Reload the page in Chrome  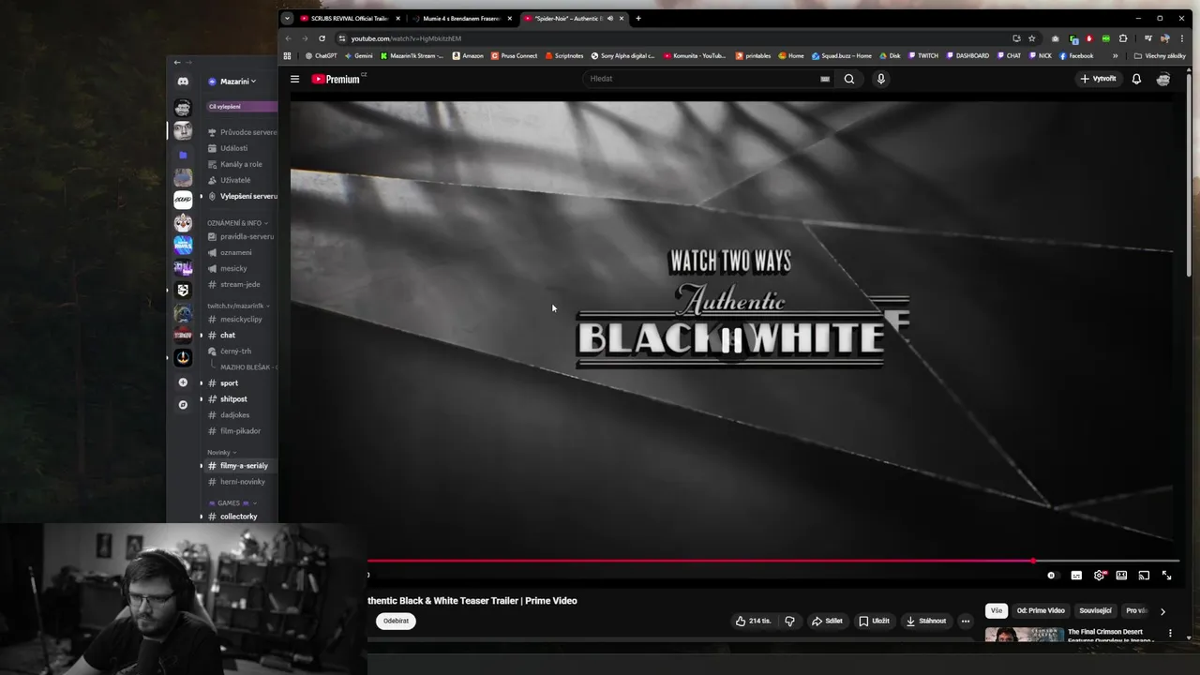[322, 38]
